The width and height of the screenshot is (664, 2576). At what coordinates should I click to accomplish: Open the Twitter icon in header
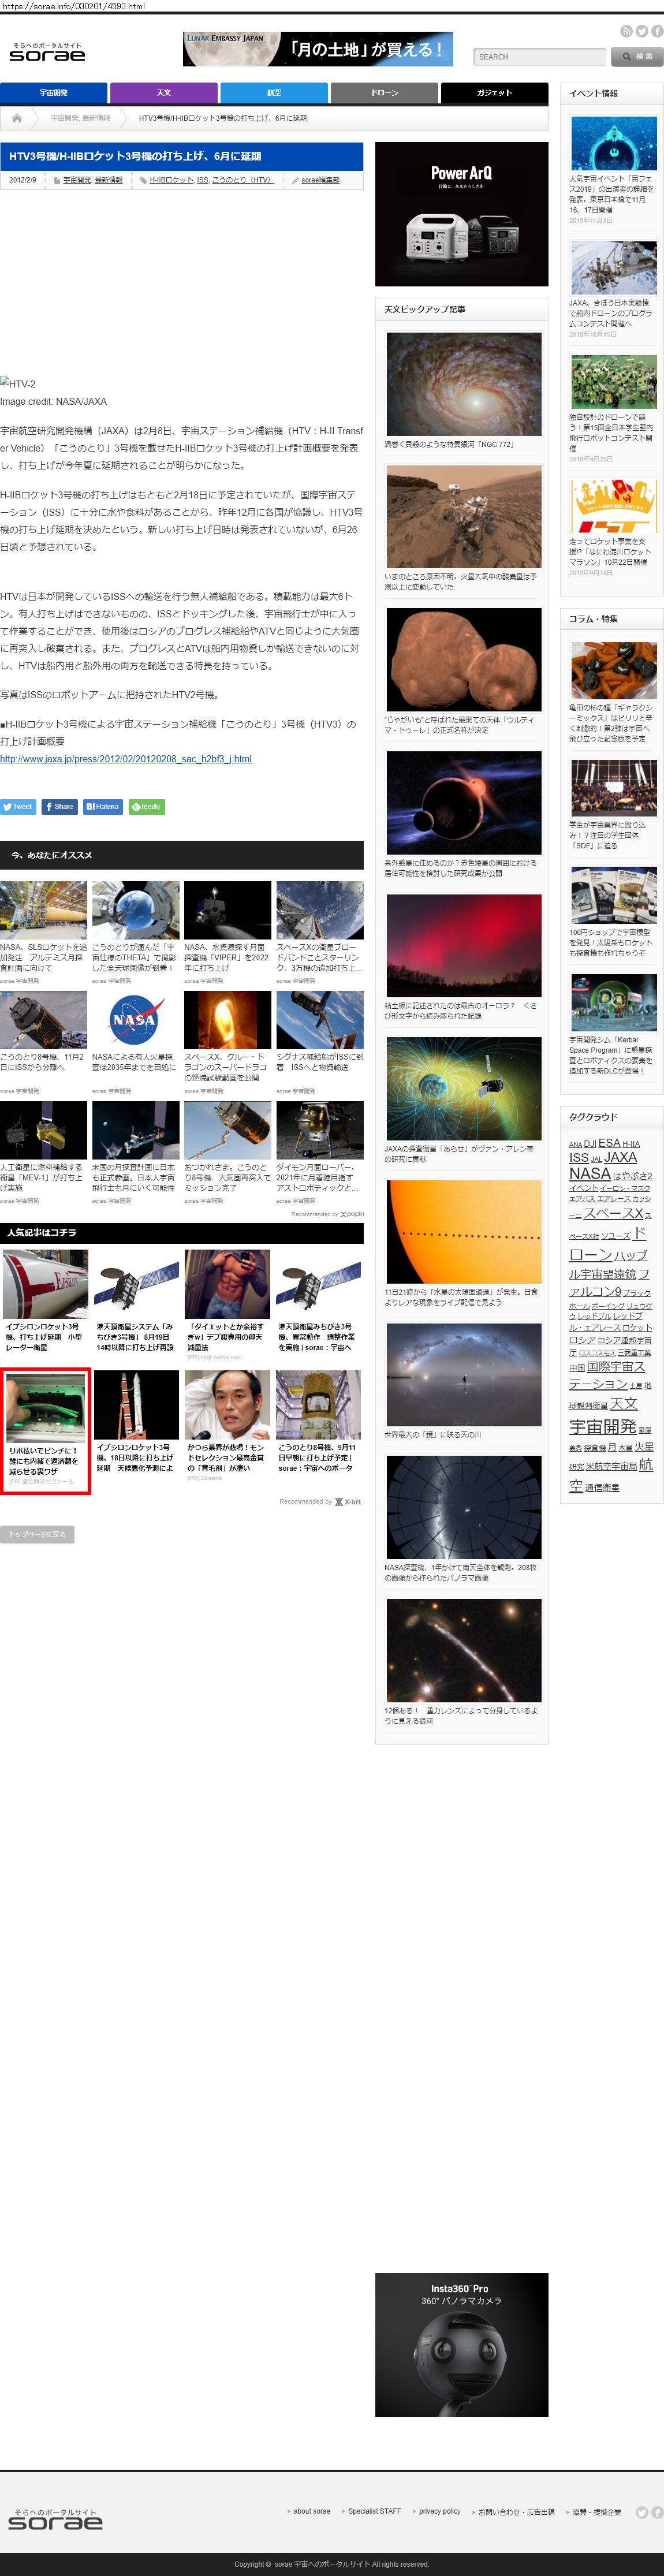point(642,31)
